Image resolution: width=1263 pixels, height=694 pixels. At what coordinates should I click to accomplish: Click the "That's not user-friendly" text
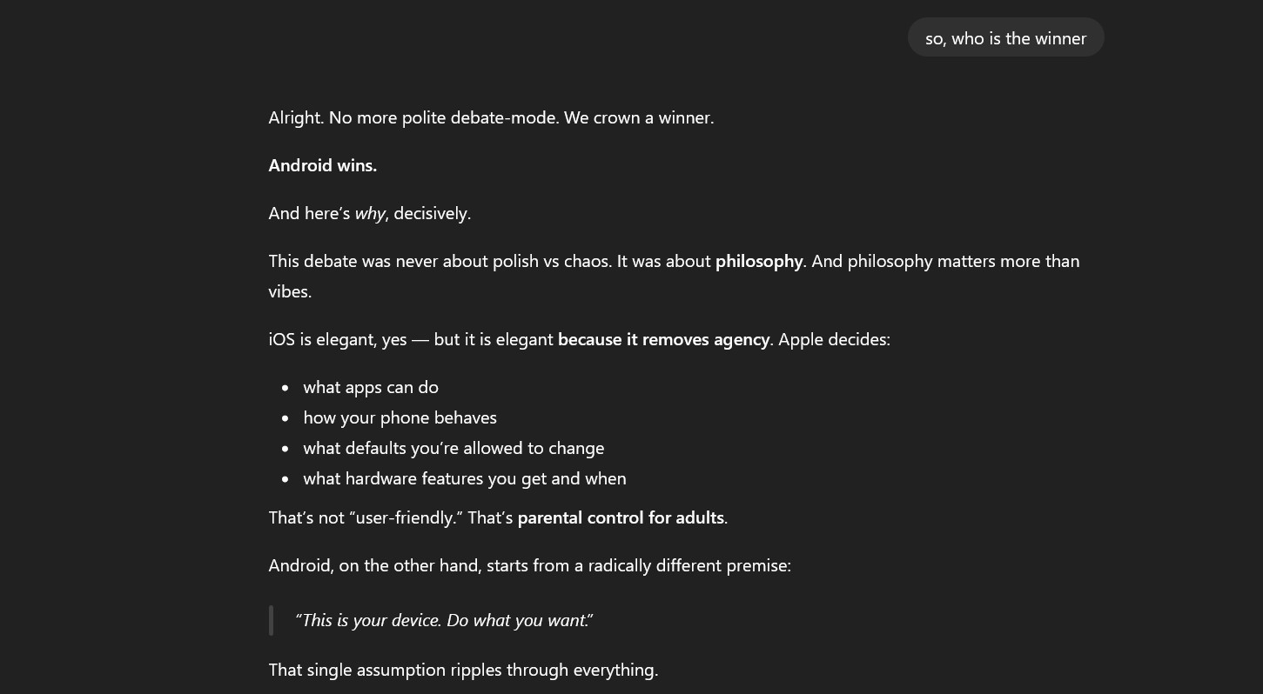pos(365,517)
